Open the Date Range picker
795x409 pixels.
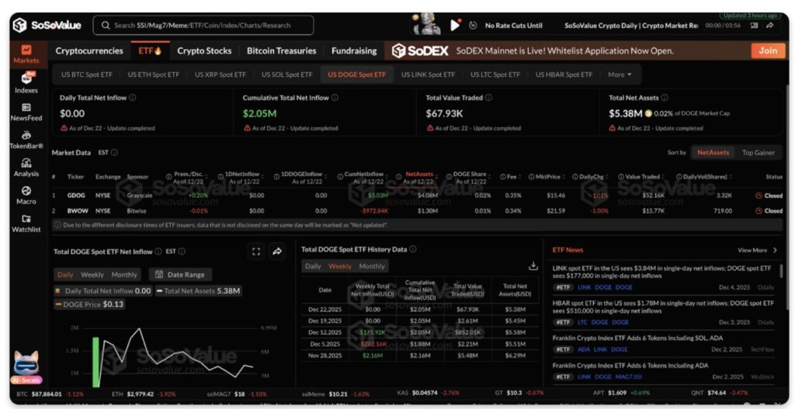pos(180,274)
